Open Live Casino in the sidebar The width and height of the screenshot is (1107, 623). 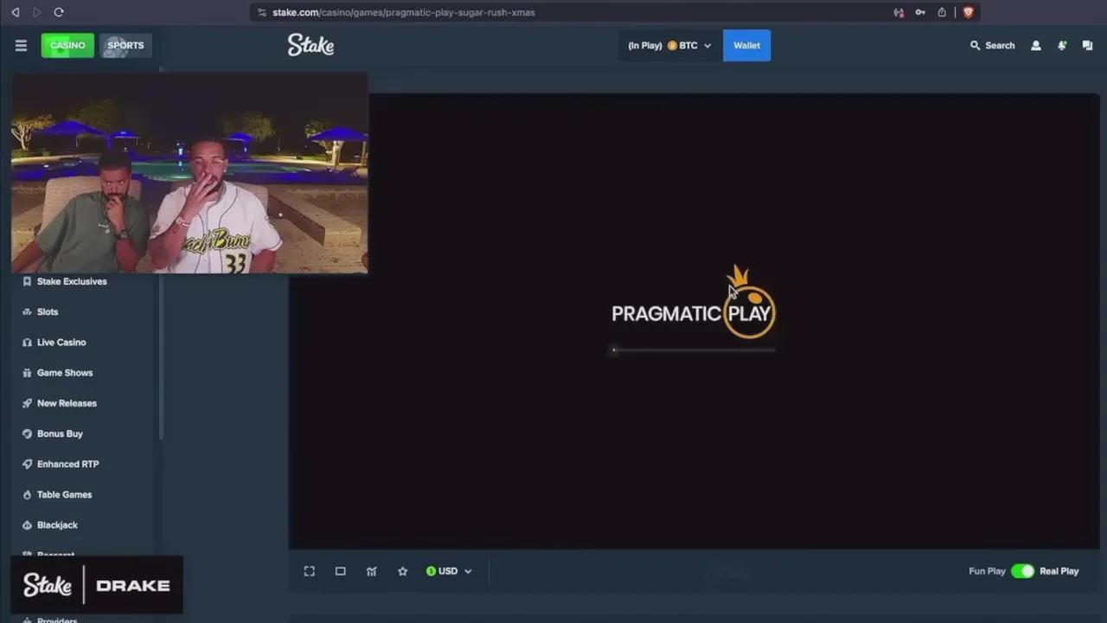pos(61,342)
